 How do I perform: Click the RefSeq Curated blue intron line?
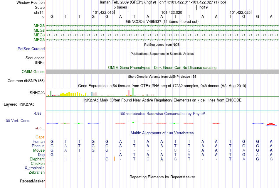coord(162,49)
